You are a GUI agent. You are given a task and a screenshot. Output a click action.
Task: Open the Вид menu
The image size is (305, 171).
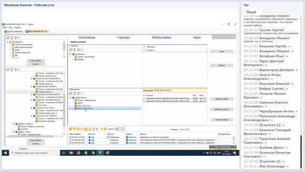[x=10, y=28]
